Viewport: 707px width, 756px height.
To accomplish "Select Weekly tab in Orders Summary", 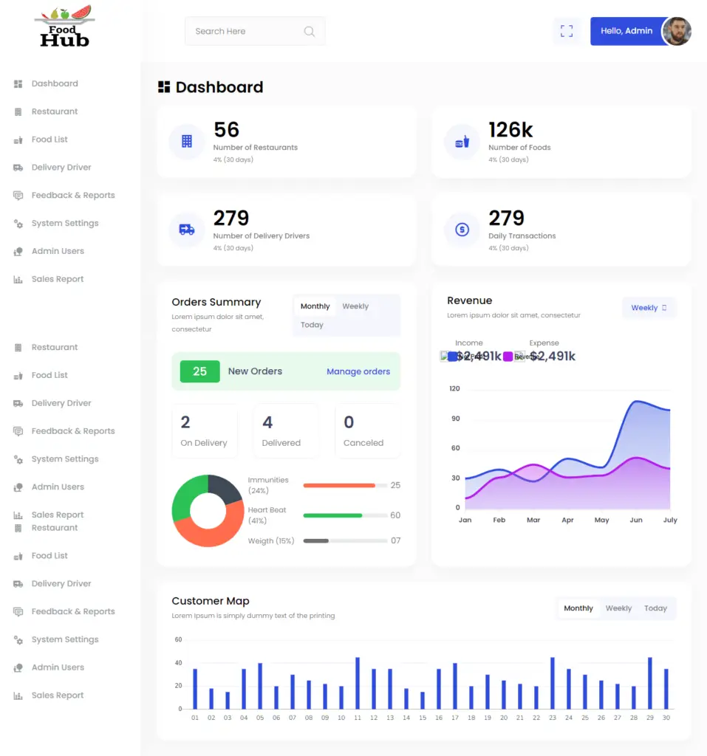I will pyautogui.click(x=355, y=306).
